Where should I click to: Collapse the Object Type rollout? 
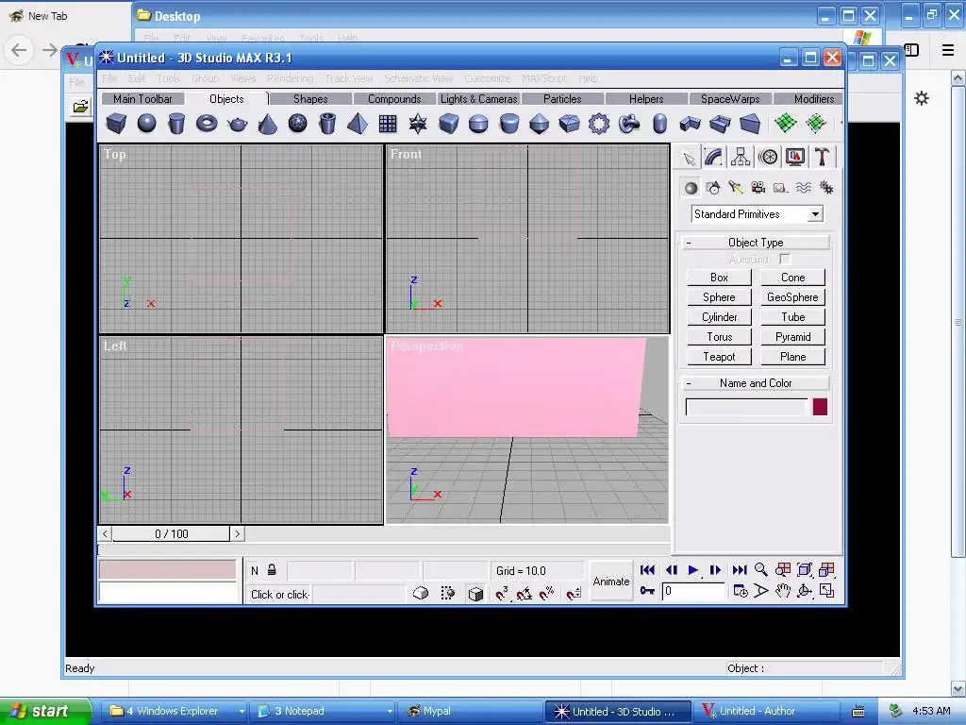coord(756,243)
